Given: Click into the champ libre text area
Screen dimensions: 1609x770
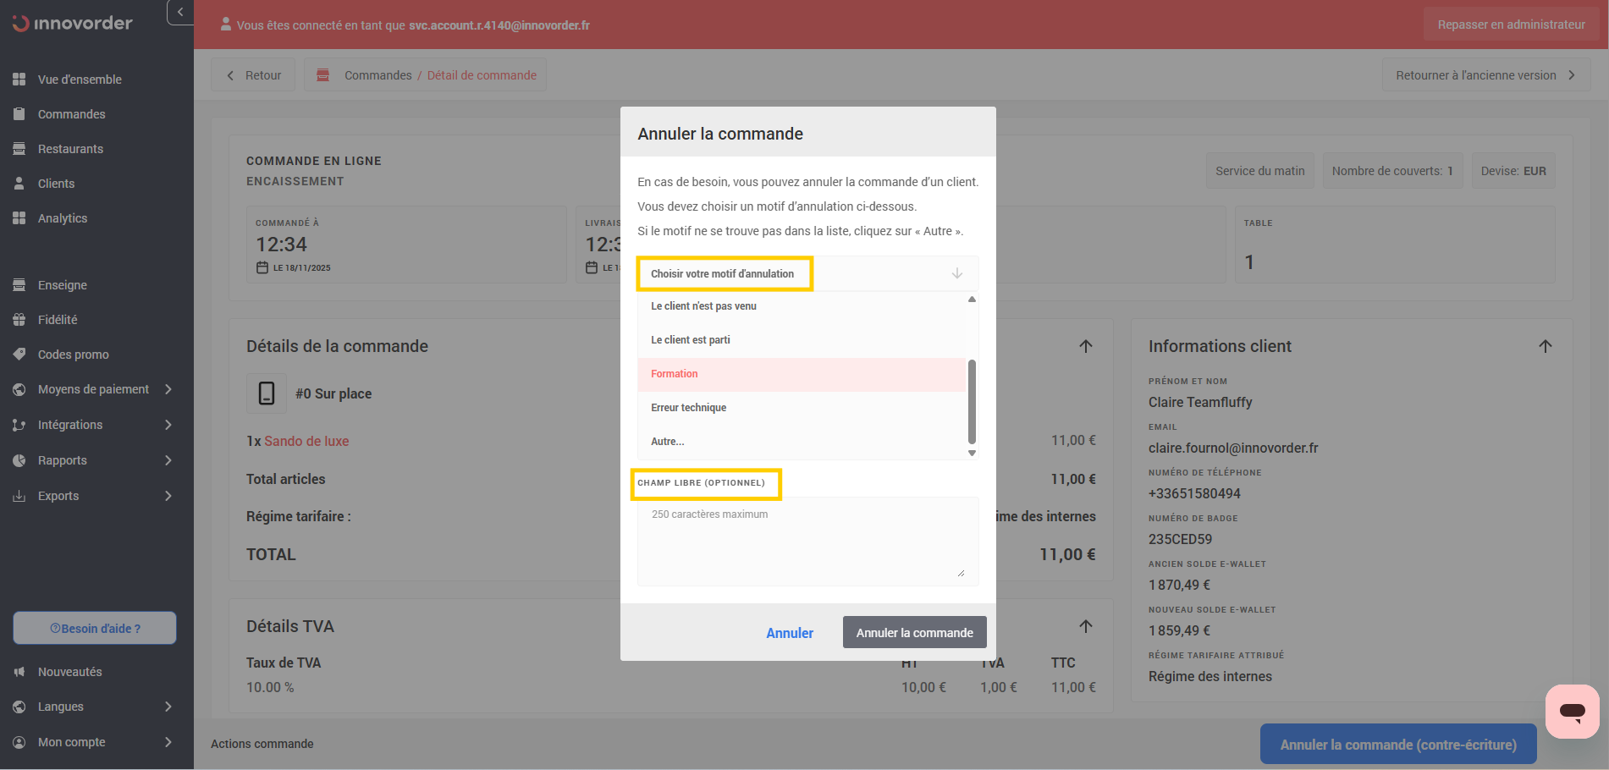Looking at the screenshot, I should pyautogui.click(x=807, y=542).
